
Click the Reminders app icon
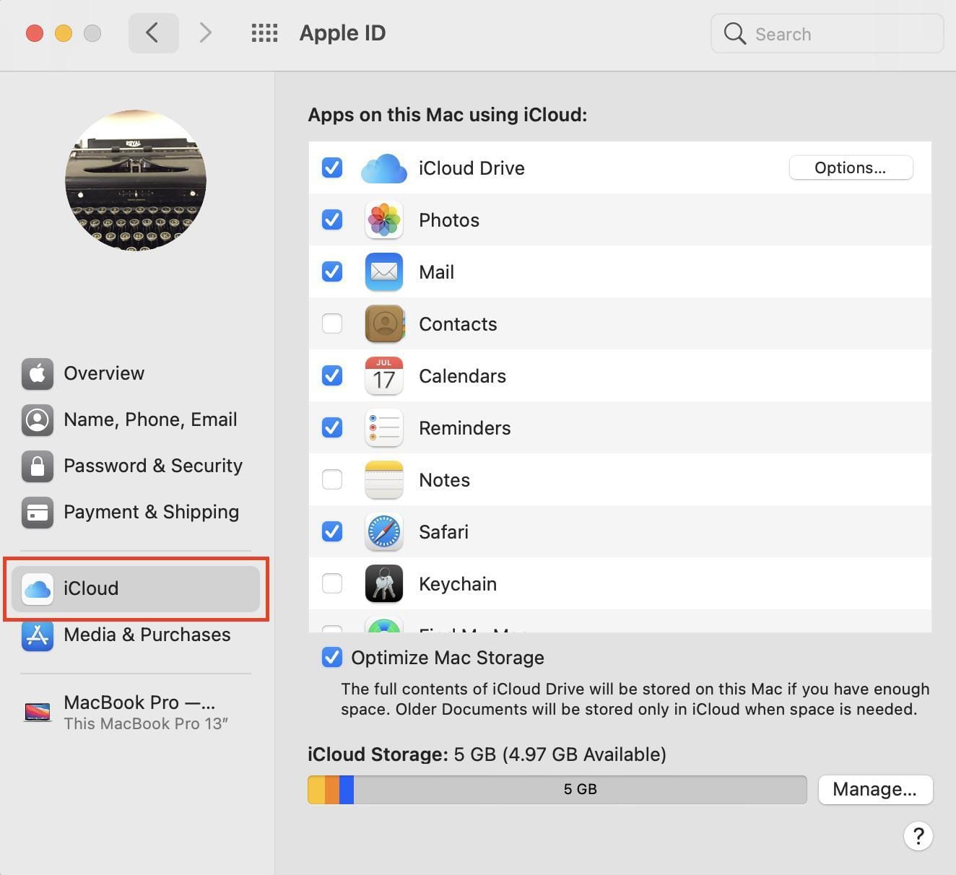click(383, 428)
